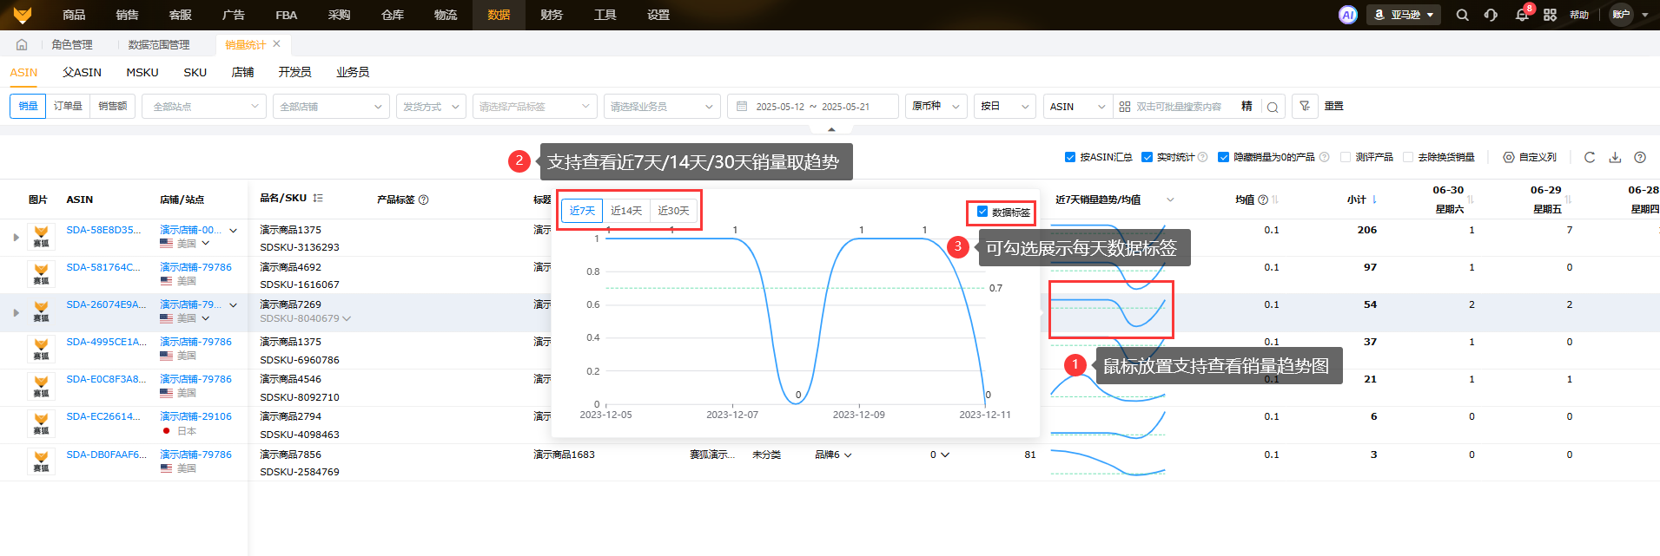Open the 近7天销量趋势/均值 header dropdown
1660x556 pixels.
(1170, 200)
